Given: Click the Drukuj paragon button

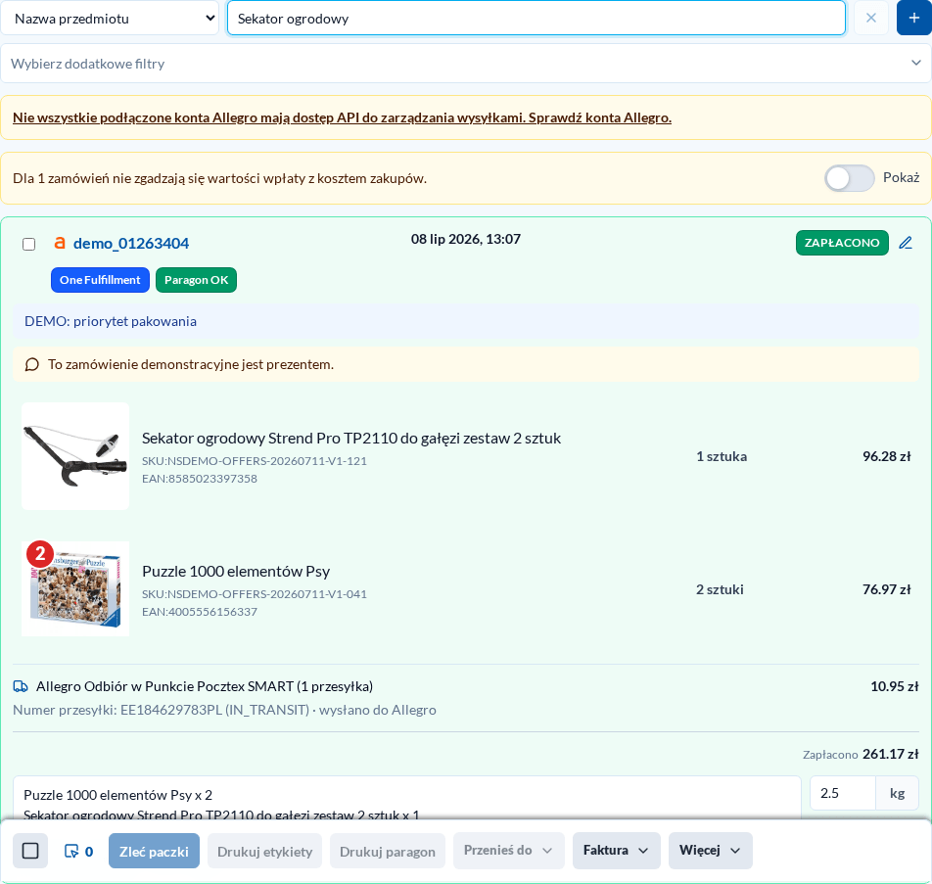Looking at the screenshot, I should [x=388, y=852].
